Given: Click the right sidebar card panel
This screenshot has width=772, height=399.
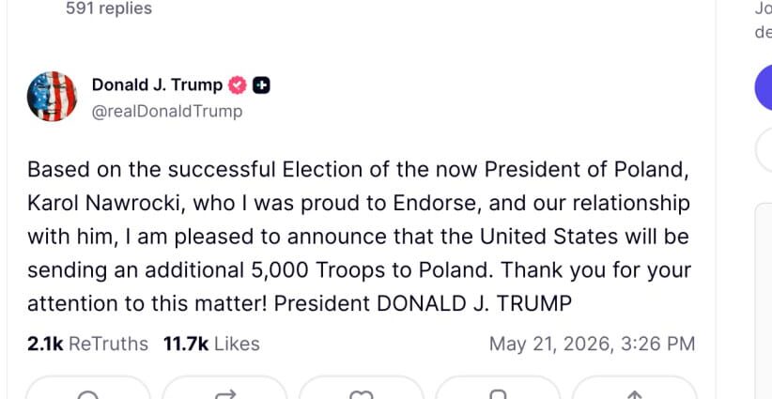Looking at the screenshot, I should pos(764,300).
